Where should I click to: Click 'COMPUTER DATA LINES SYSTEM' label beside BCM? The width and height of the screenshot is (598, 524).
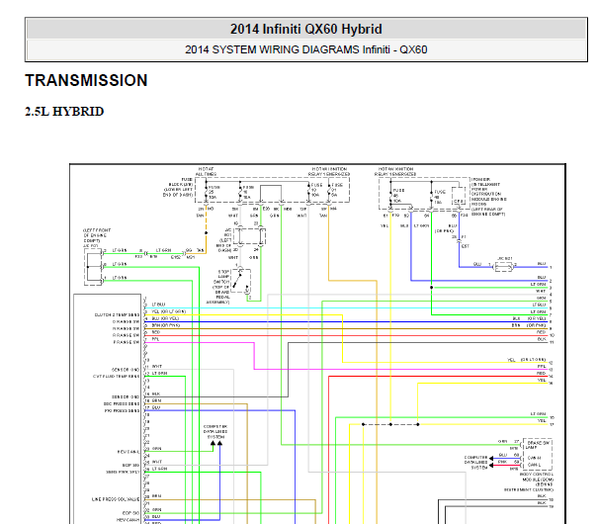tap(476, 463)
